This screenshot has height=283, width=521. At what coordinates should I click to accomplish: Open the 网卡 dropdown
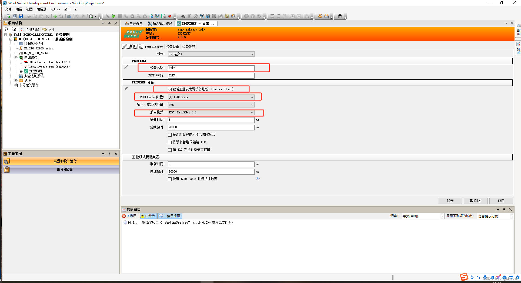coord(211,54)
